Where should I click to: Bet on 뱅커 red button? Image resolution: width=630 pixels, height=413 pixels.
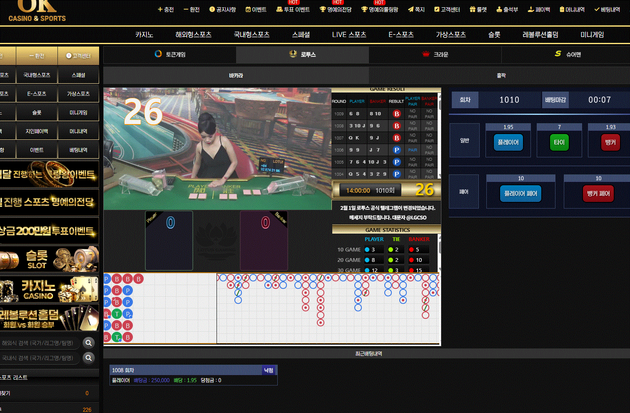pyautogui.click(x=610, y=142)
